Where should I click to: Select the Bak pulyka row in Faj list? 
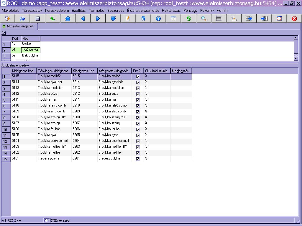pos(30,55)
